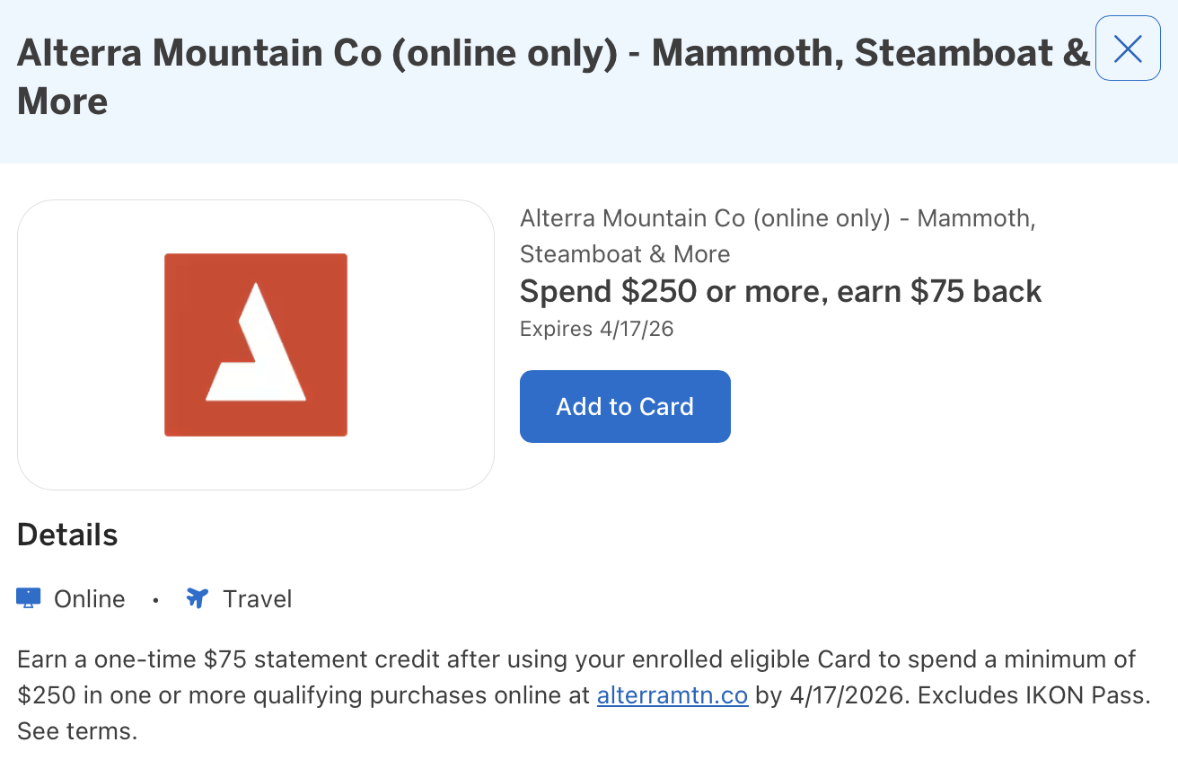Click the Alterra Mountain Co title text
The width and height of the screenshot is (1178, 769).
tap(778, 235)
